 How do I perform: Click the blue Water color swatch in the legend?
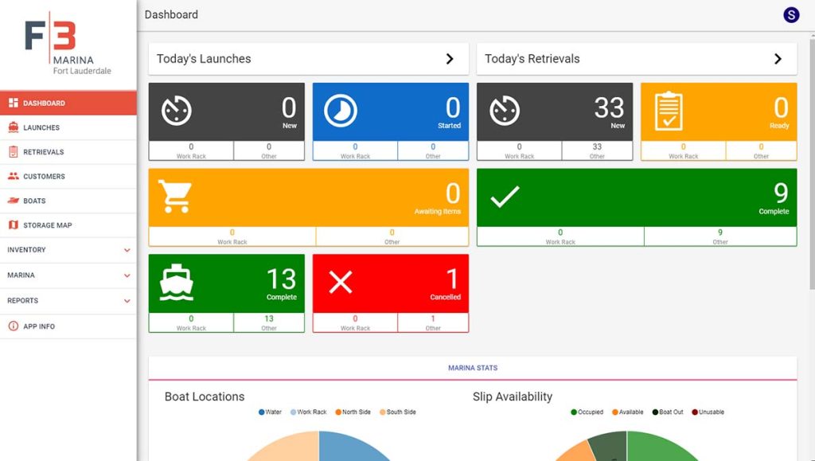261,412
